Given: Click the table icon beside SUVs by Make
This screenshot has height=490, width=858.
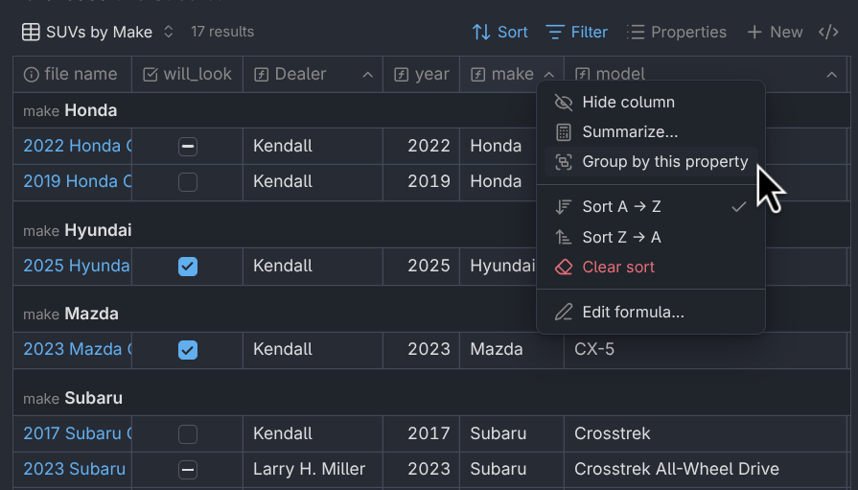Looking at the screenshot, I should pyautogui.click(x=31, y=32).
